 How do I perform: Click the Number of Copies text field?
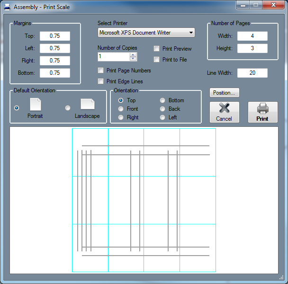[114, 57]
